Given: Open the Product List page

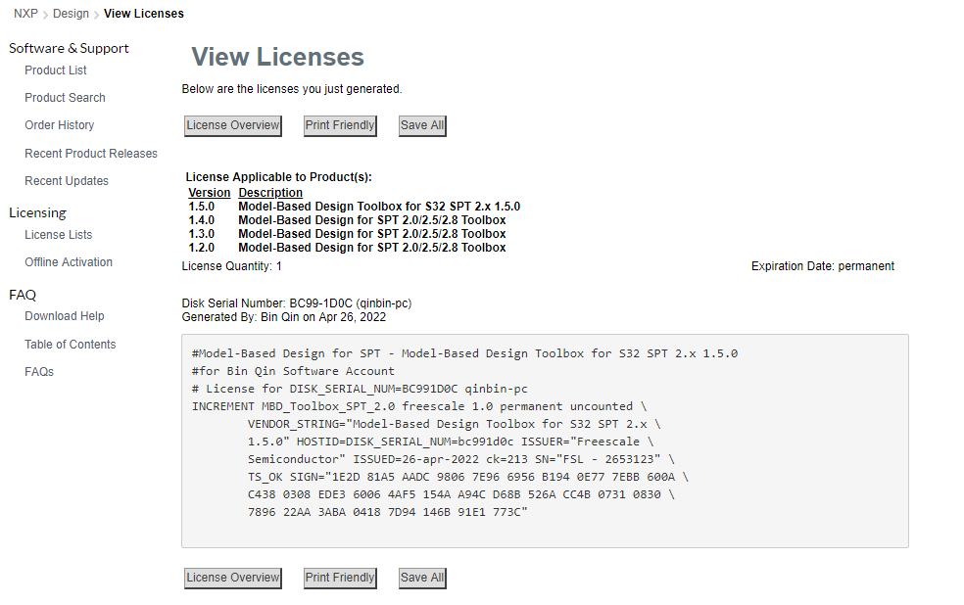Looking at the screenshot, I should pos(55,70).
